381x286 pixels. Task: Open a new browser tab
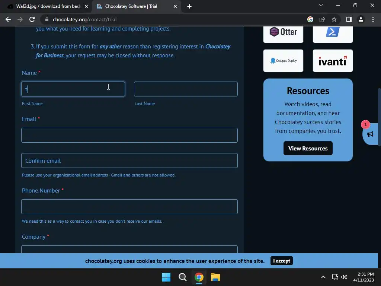click(x=189, y=7)
